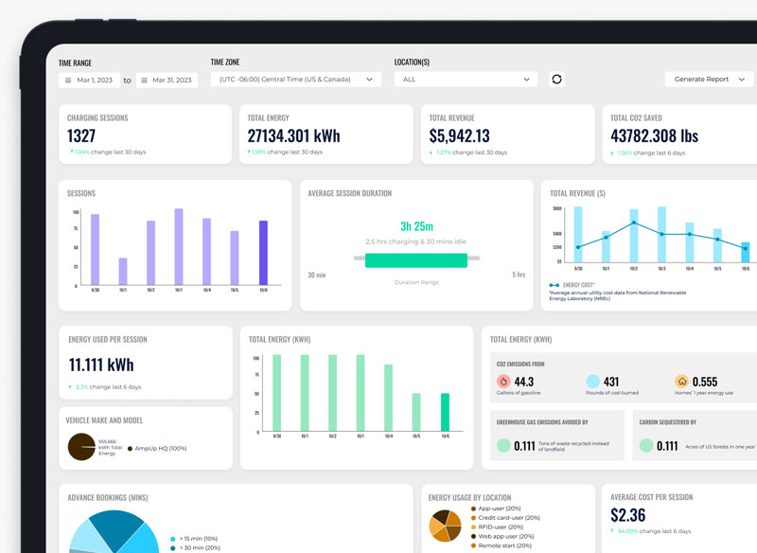Screen dimensions: 757x553
Task: Click the Remote start (20%) legend entry
Action: [x=502, y=545]
